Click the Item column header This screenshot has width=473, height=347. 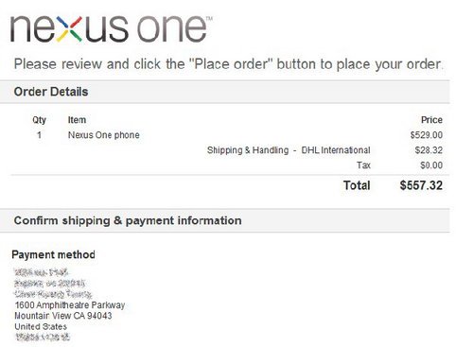77,120
